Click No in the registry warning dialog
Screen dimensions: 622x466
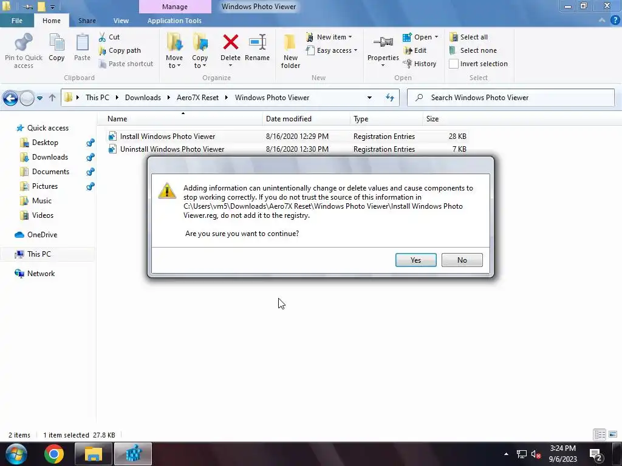pyautogui.click(x=462, y=260)
